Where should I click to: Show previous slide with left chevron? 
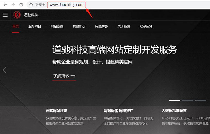(4, 70)
